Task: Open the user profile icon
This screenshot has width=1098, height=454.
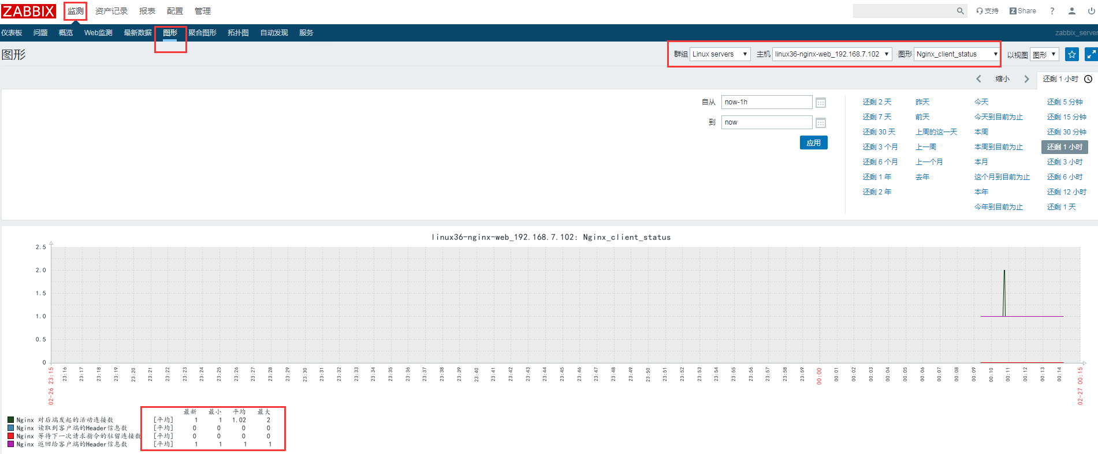Action: point(1072,11)
